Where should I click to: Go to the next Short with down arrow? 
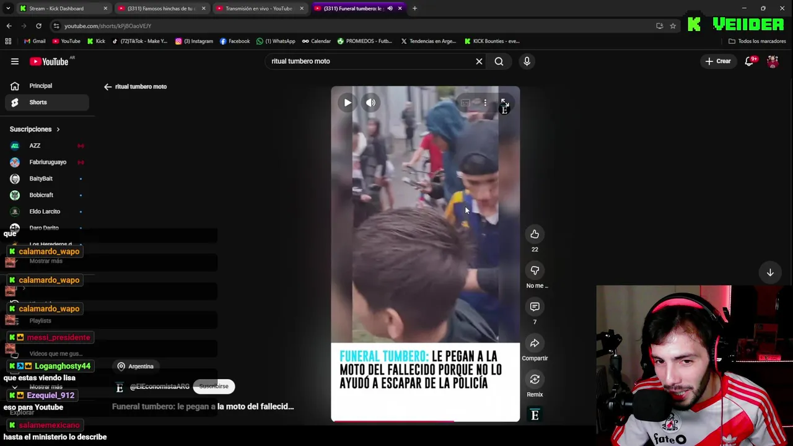[770, 273]
